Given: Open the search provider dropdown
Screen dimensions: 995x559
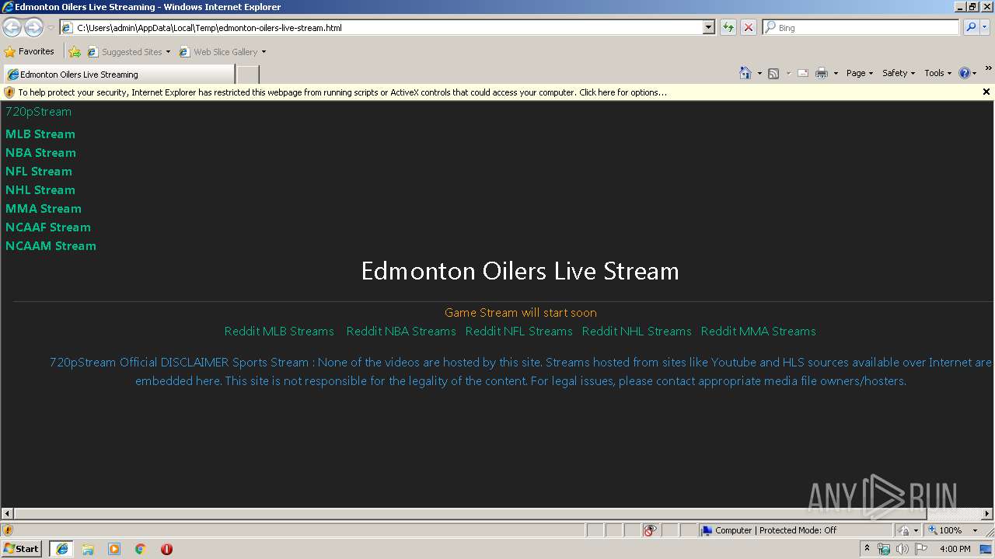Looking at the screenshot, I should [985, 28].
